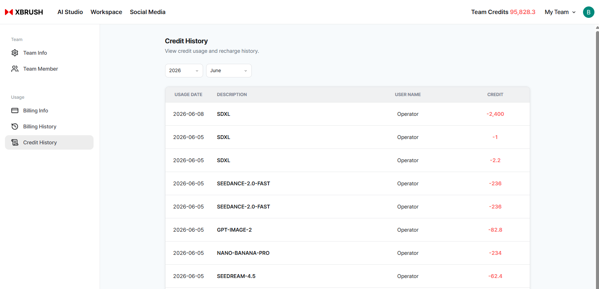The width and height of the screenshot is (599, 289).
Task: Go to Workspace in top navigation
Action: (106, 12)
